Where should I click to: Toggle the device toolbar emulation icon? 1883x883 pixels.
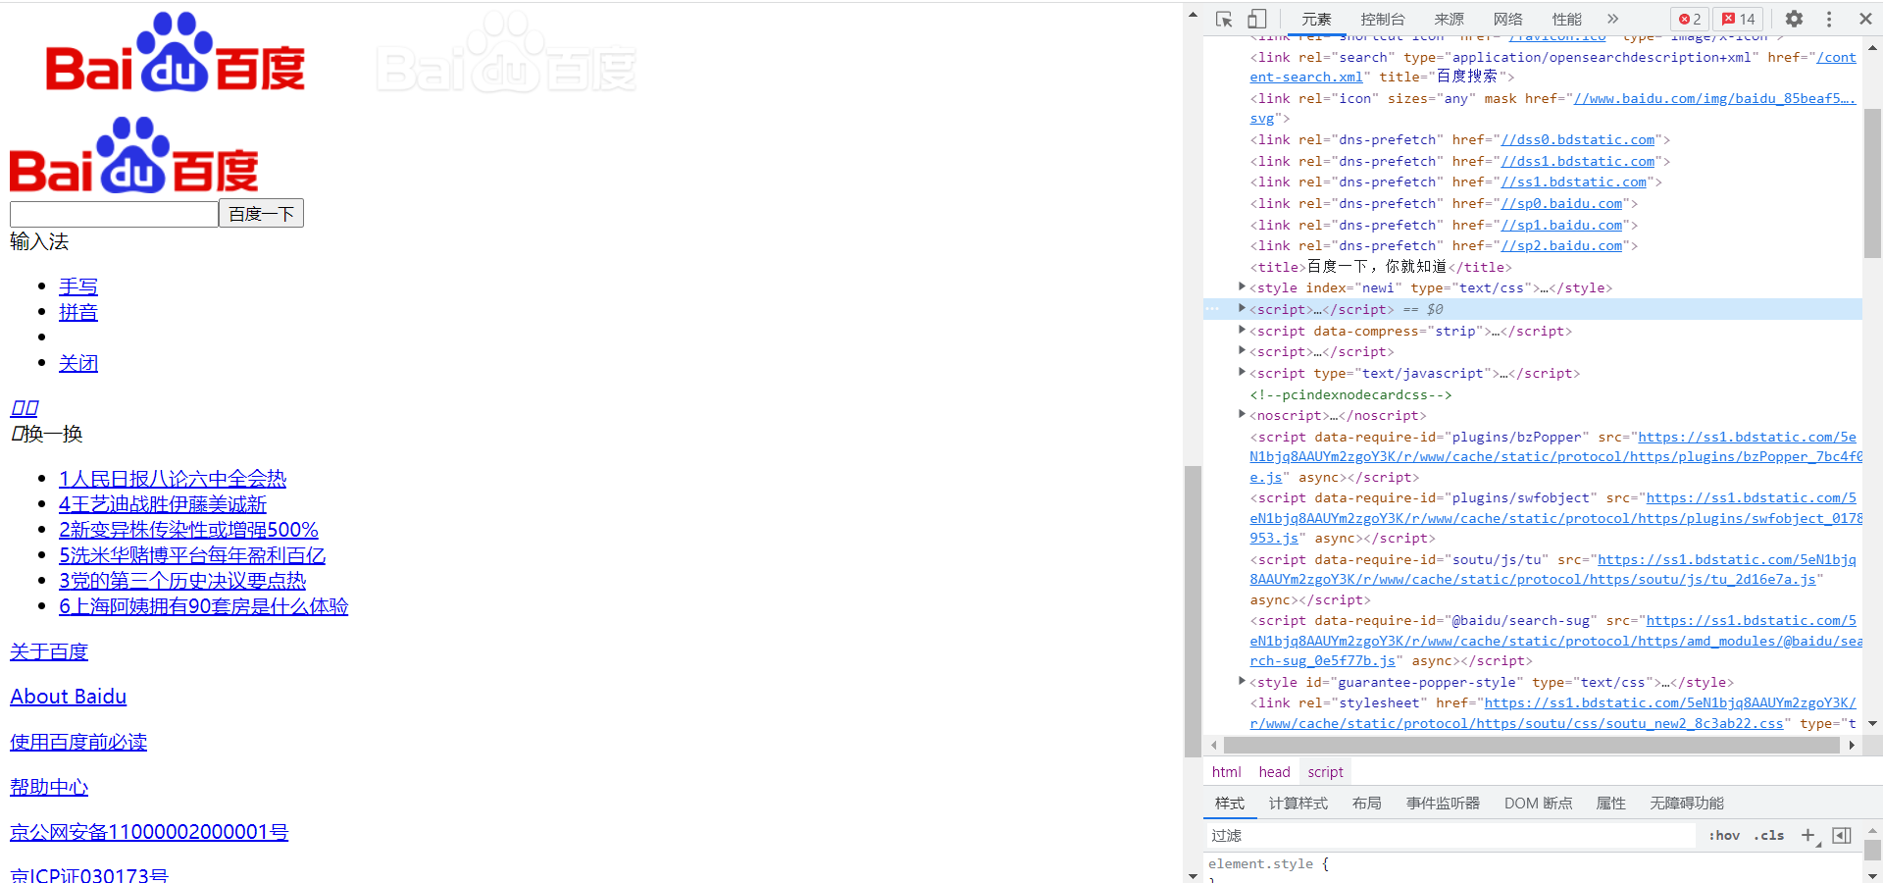coord(1256,19)
